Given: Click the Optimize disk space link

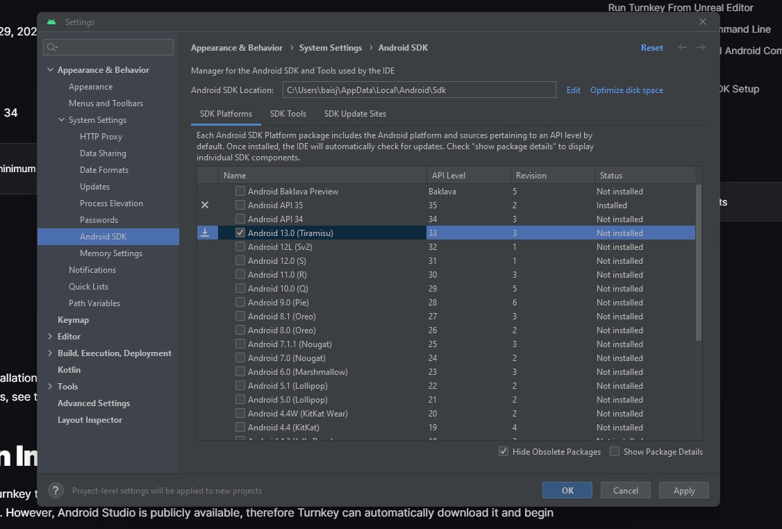Looking at the screenshot, I should (627, 90).
